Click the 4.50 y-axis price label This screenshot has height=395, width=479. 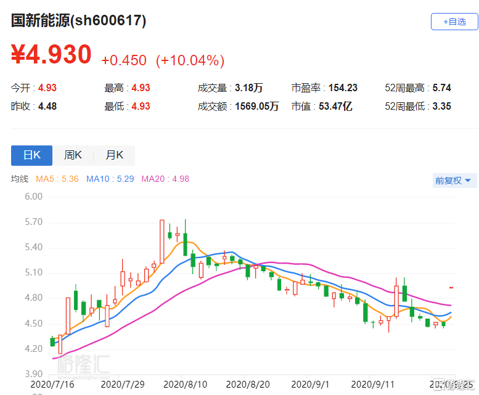[x=34, y=324]
